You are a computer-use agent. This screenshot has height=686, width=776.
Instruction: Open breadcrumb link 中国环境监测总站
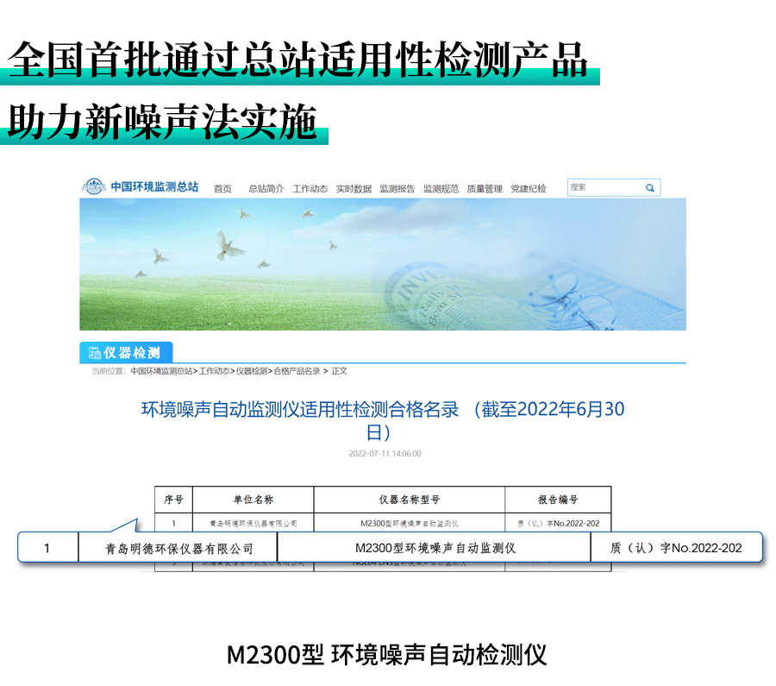pos(163,374)
